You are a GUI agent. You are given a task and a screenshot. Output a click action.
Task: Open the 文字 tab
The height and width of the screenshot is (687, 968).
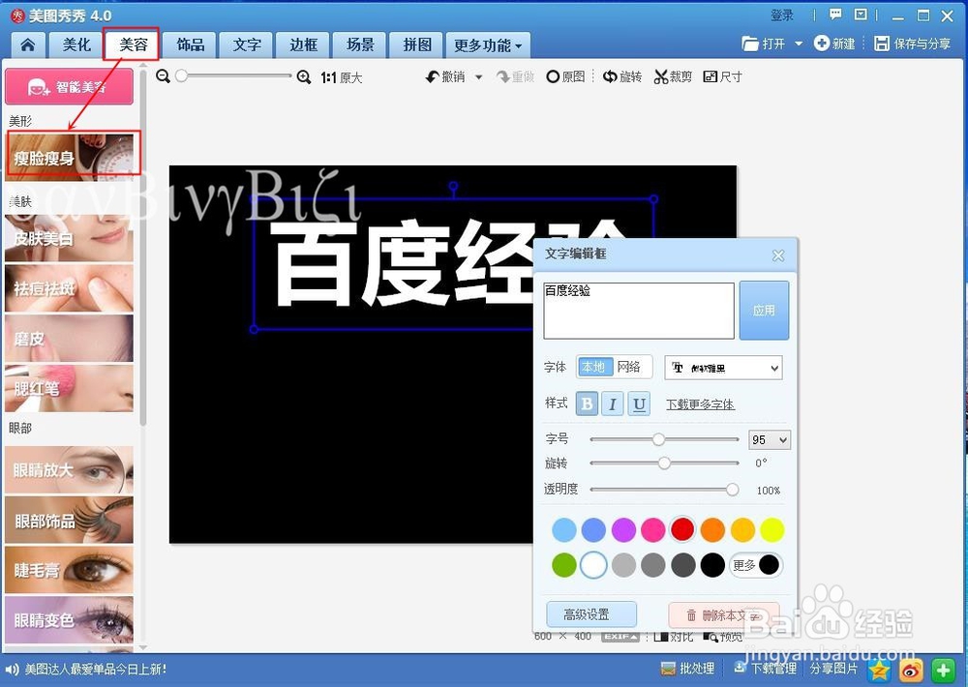tap(247, 45)
